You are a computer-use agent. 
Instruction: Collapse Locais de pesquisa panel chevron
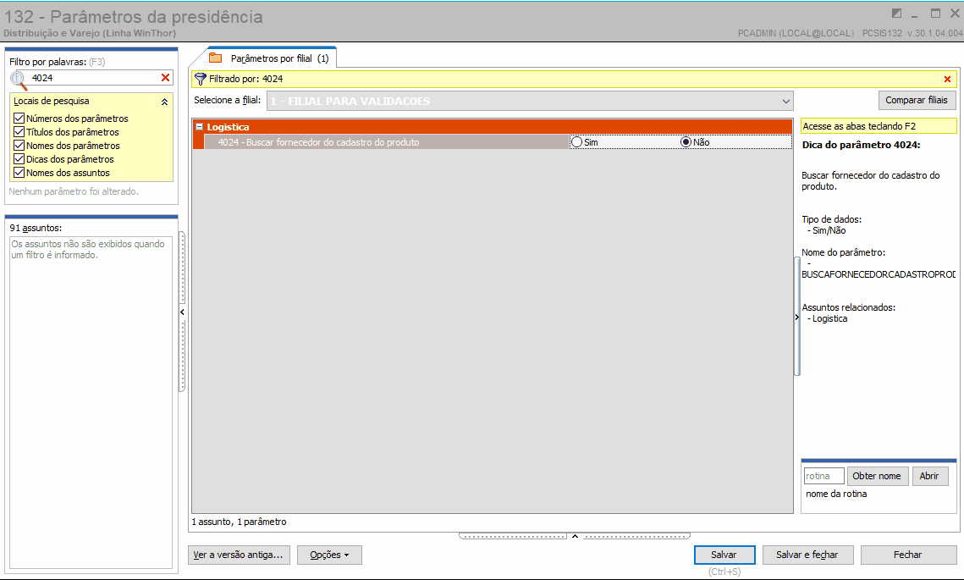(x=164, y=102)
